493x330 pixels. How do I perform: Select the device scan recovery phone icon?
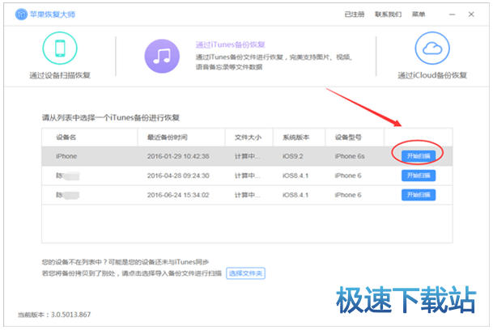[60, 49]
